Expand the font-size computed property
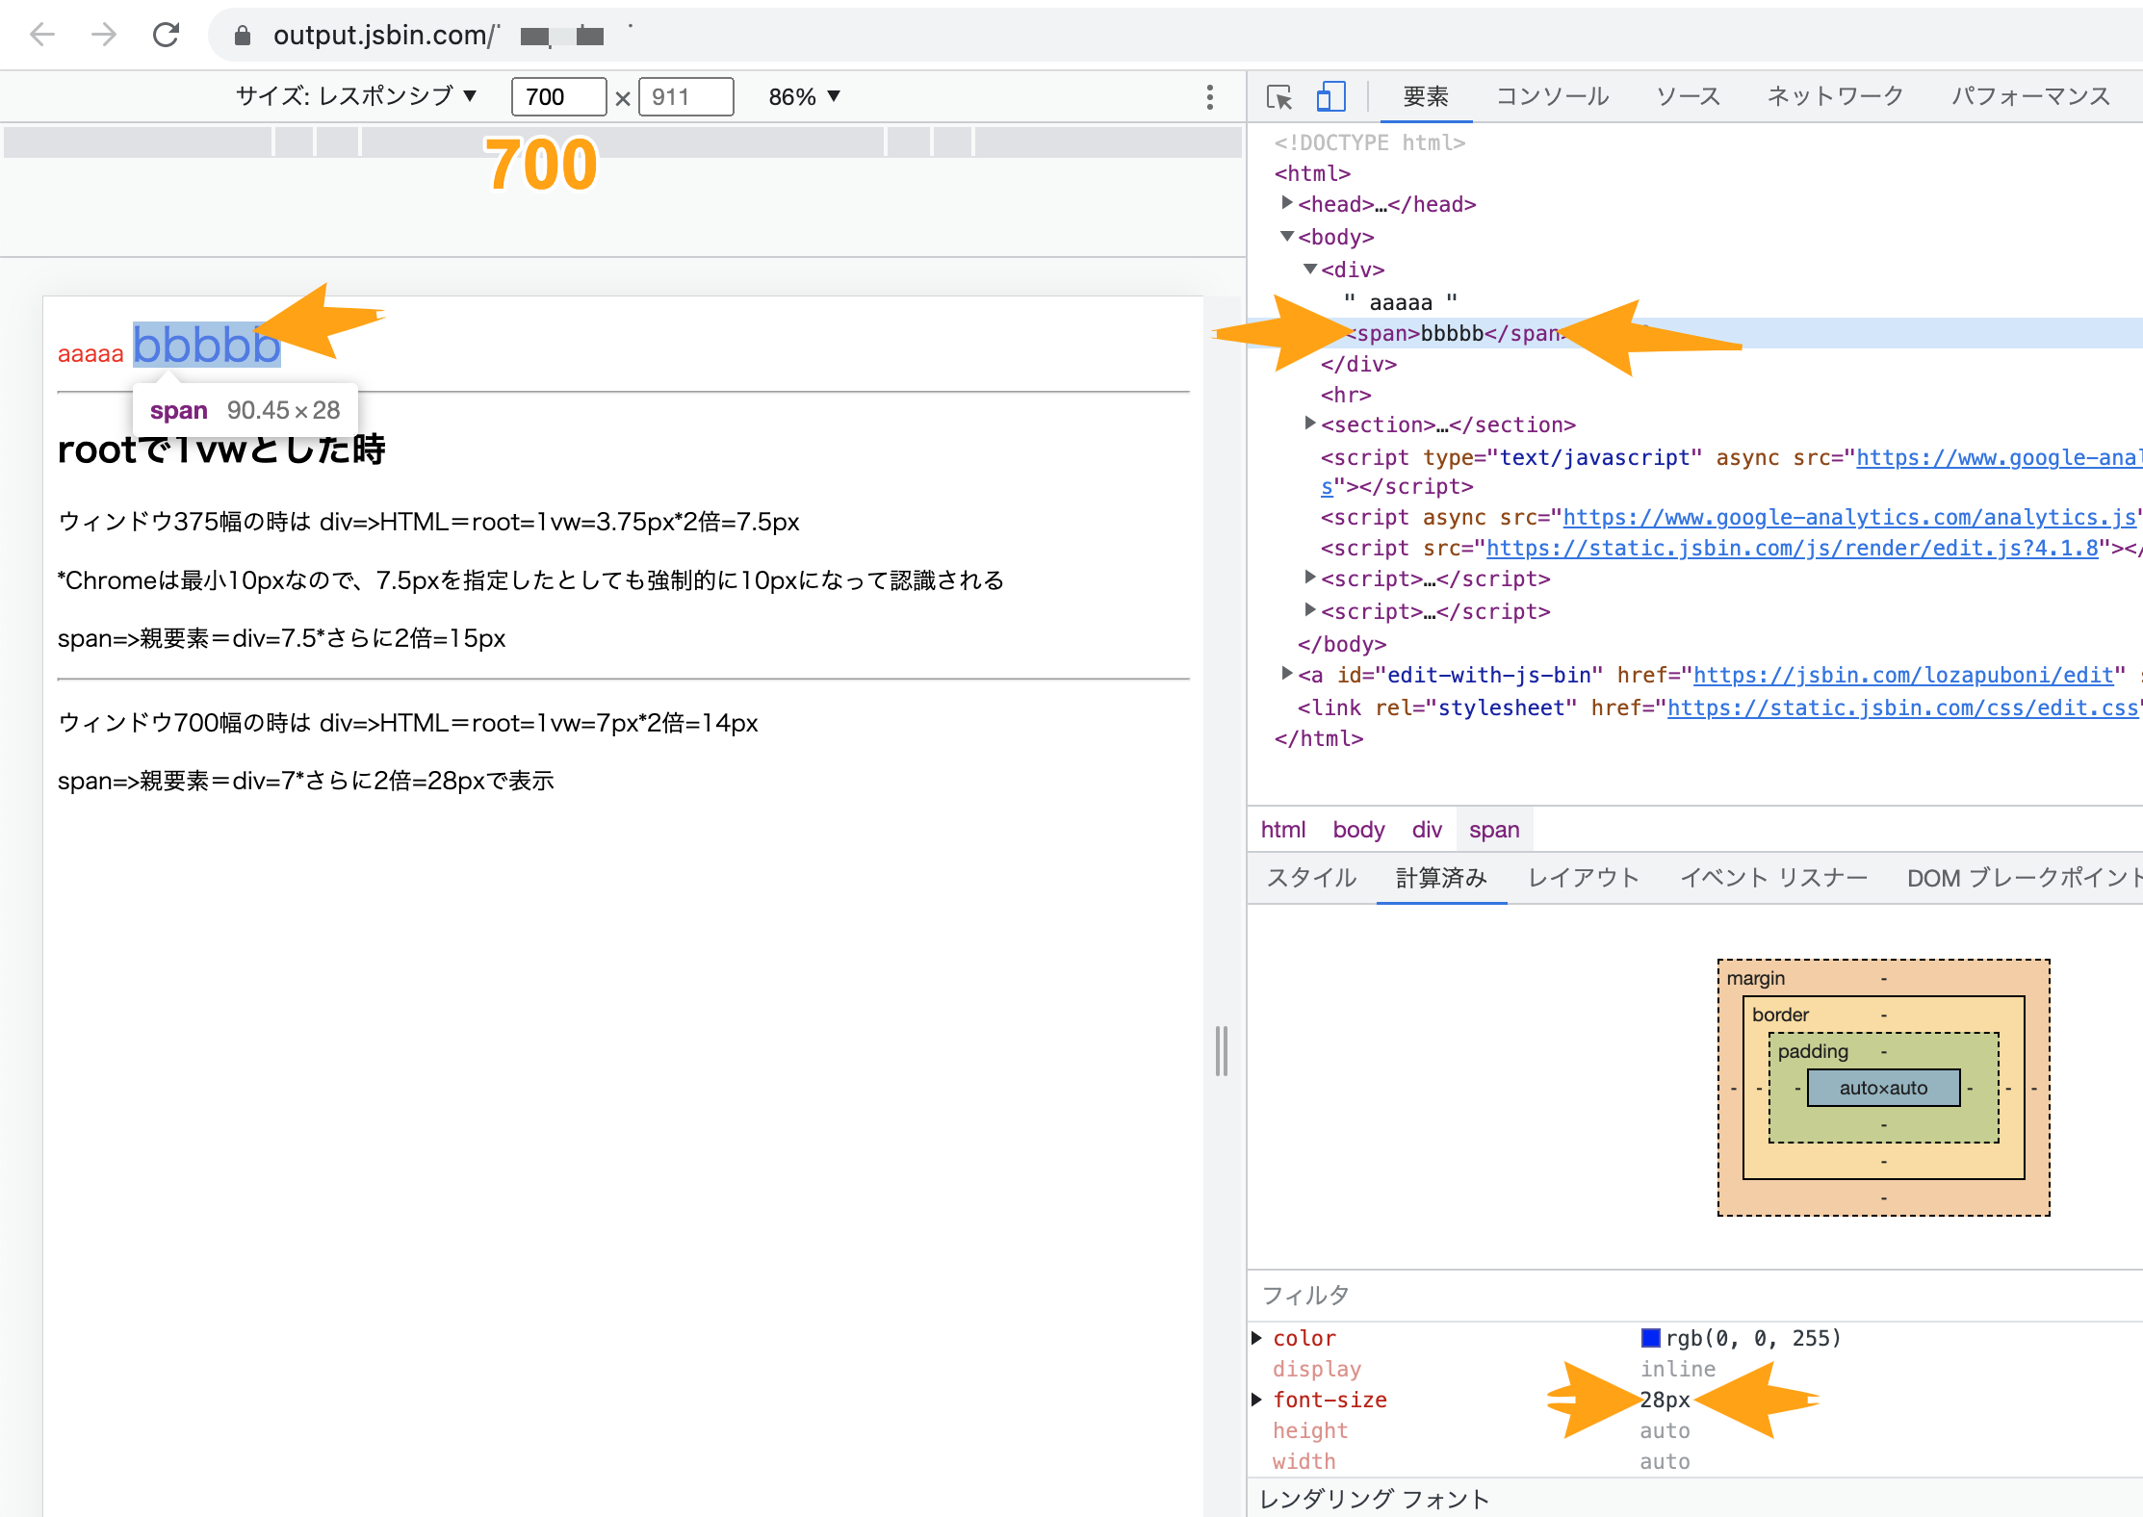 (x=1256, y=1400)
